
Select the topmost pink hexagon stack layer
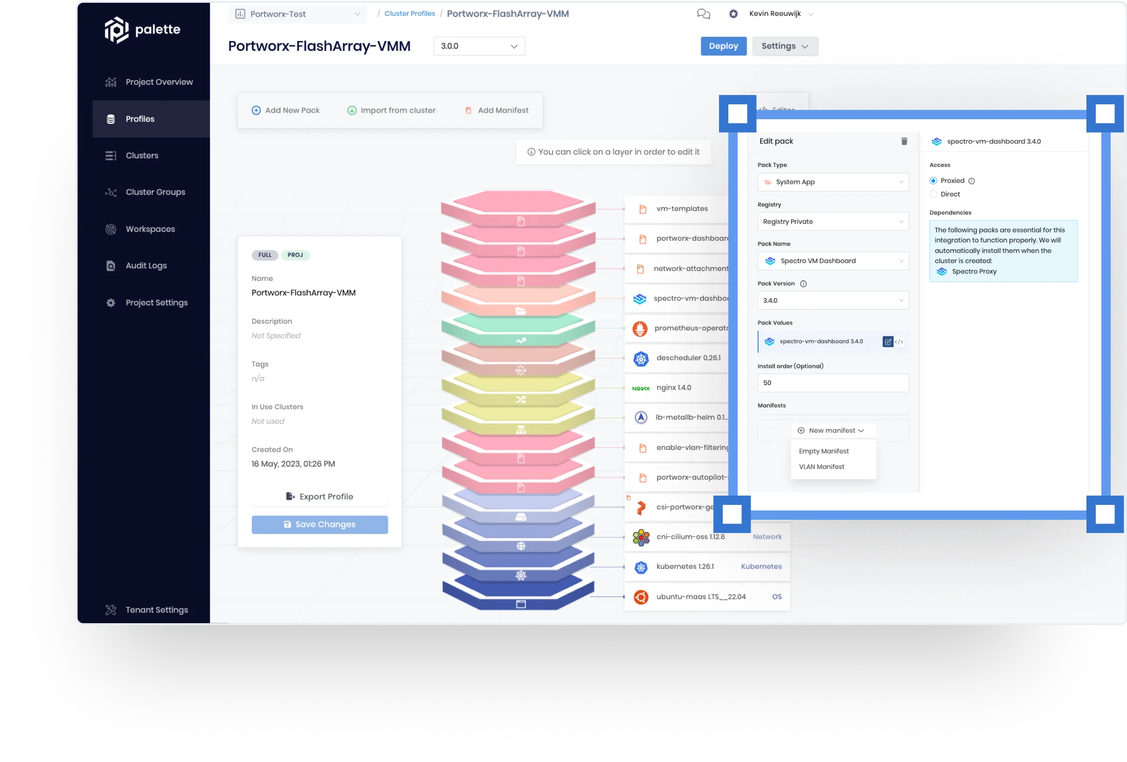click(x=518, y=207)
